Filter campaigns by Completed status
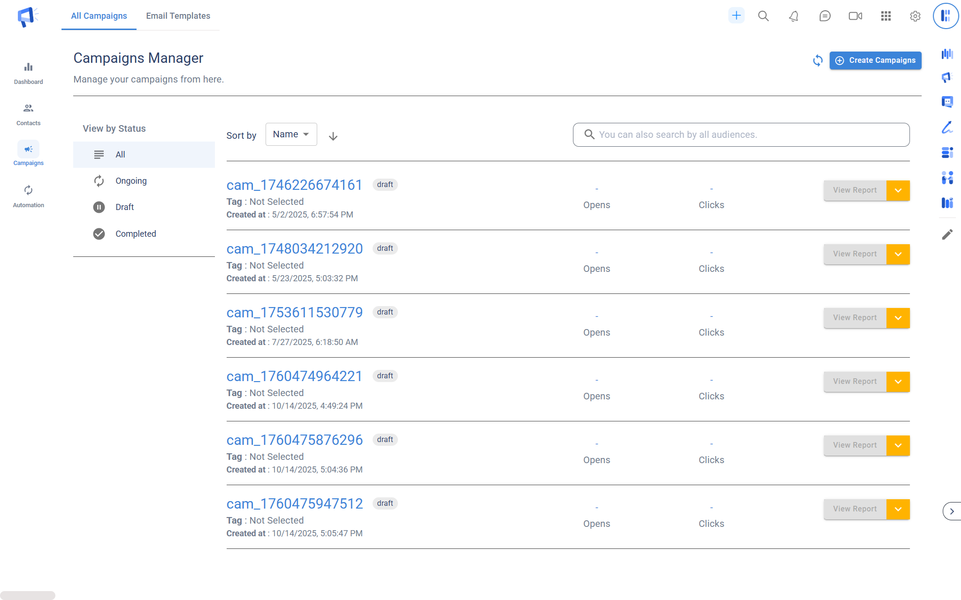Screen dimensions: 961x600 pos(135,234)
